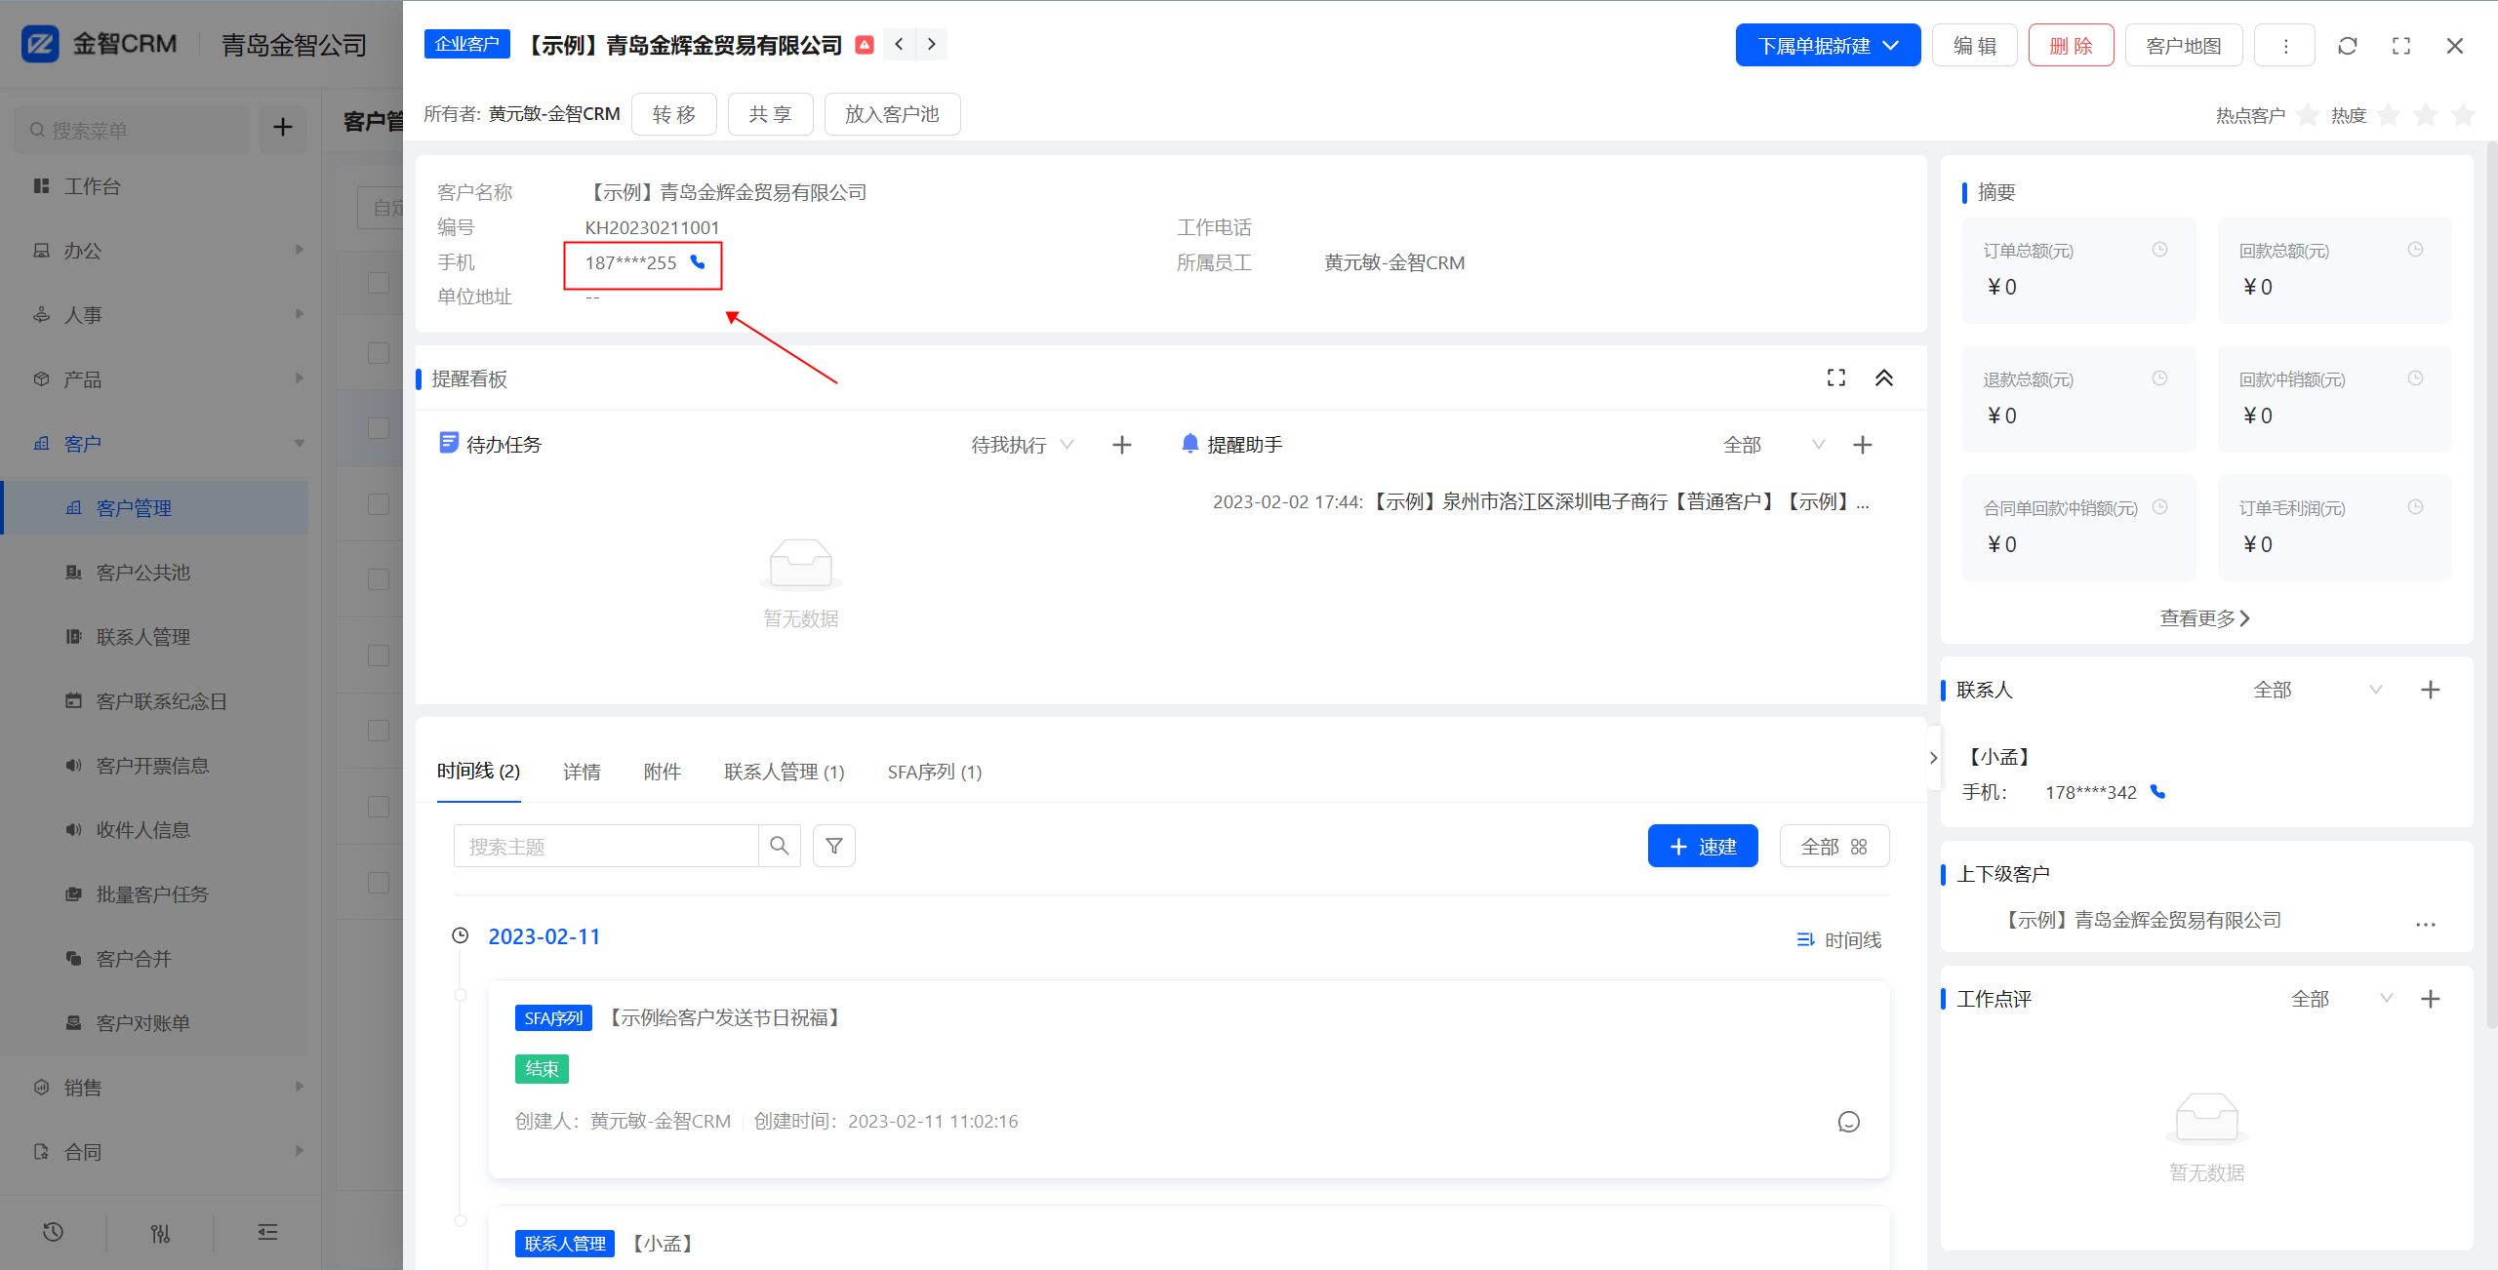The image size is (2498, 1270).
Task: Collapse the 客户 sidebar menu
Action: click(x=161, y=444)
